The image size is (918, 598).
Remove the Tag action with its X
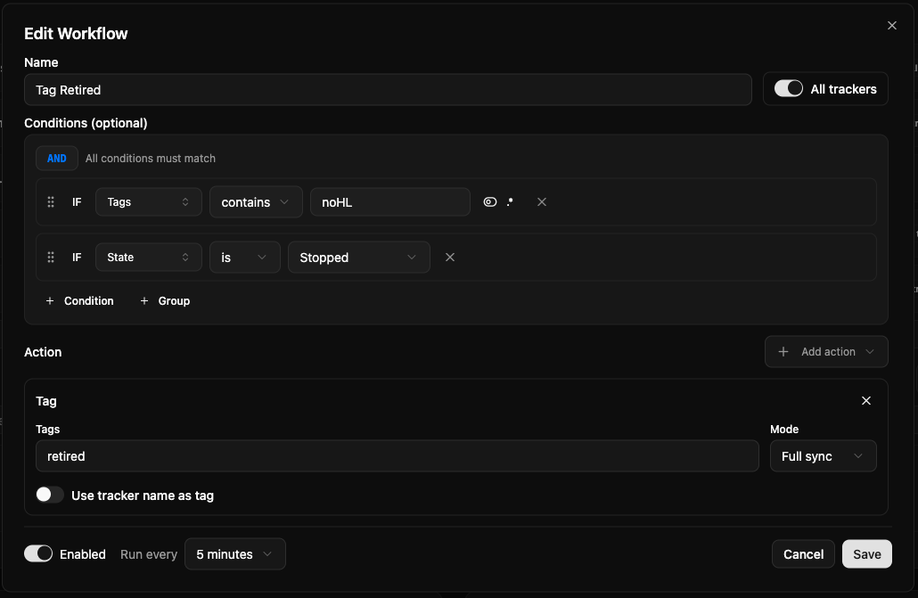(x=865, y=401)
